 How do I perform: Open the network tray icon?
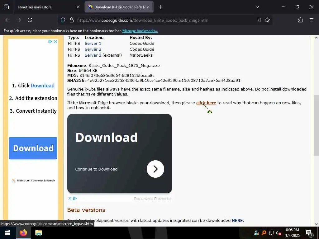click(271, 233)
